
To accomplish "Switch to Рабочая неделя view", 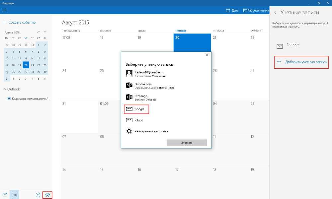I will pyautogui.click(x=256, y=10).
